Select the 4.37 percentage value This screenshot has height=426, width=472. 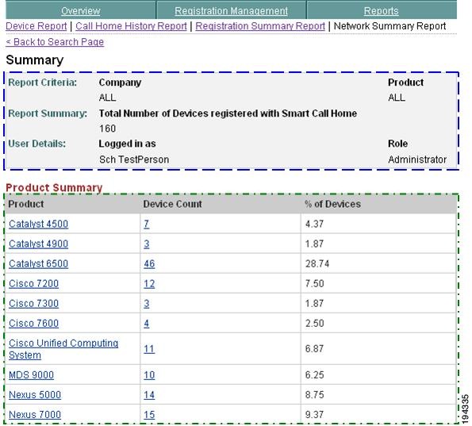point(314,224)
